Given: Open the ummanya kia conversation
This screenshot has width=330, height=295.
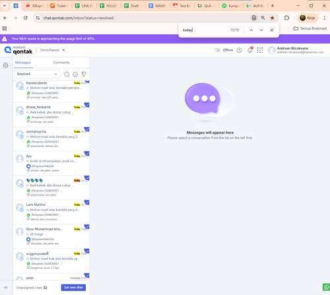Looking at the screenshot, I should [x=51, y=139].
